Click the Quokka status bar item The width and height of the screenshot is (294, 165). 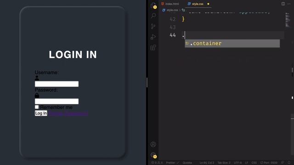pos(187,163)
